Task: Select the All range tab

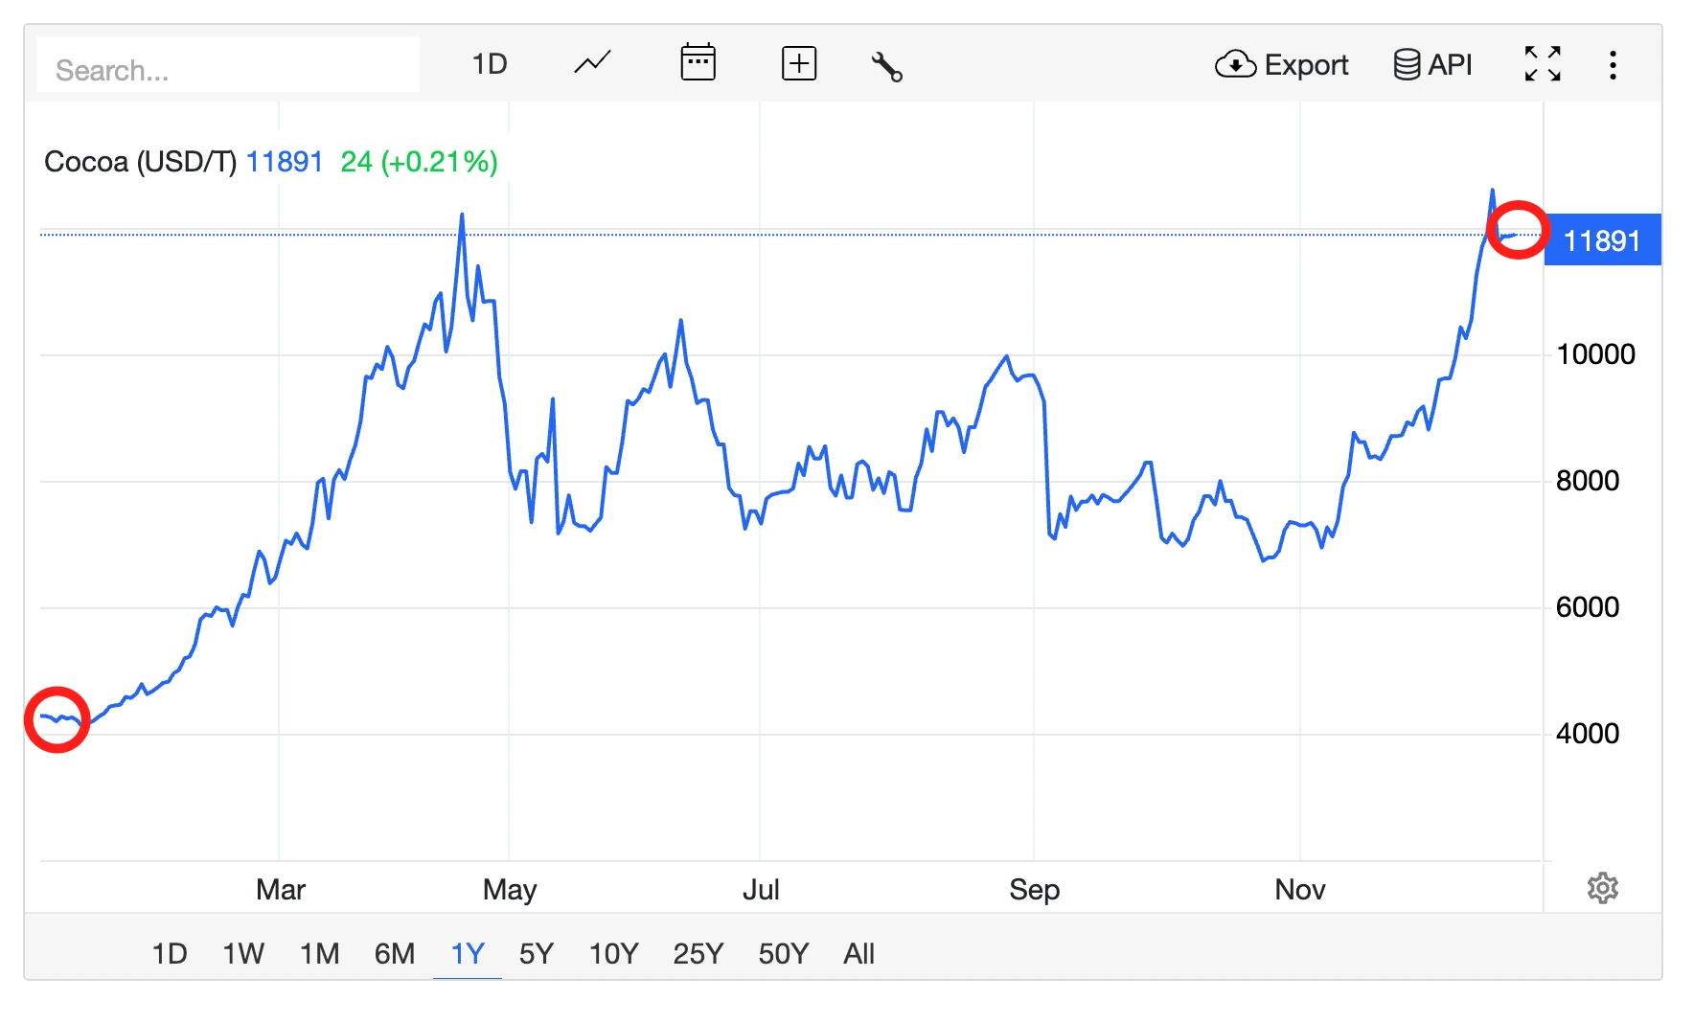Action: pos(858,954)
